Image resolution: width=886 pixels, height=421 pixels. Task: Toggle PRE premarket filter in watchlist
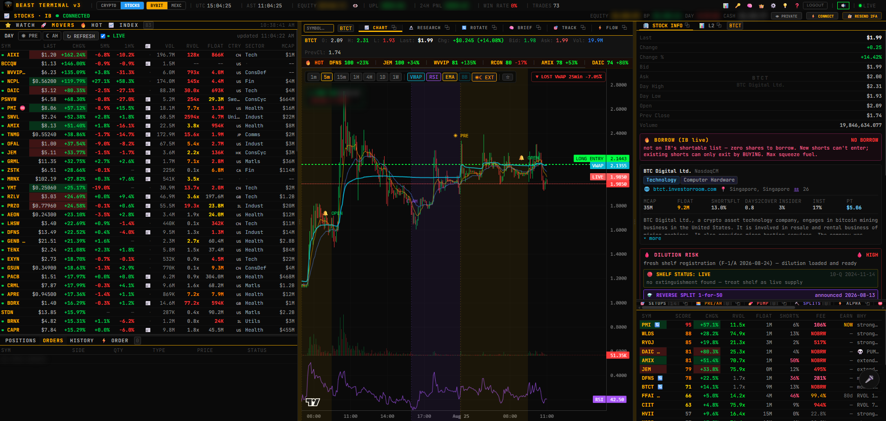[30, 36]
